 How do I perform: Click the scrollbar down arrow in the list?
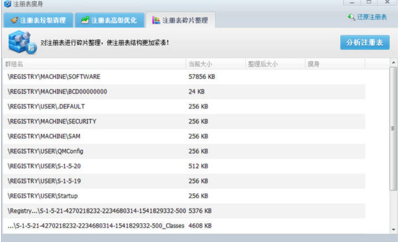click(x=393, y=229)
